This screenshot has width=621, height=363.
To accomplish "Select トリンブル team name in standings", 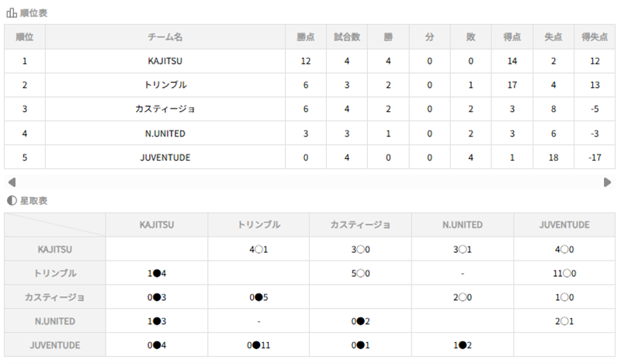I will tap(165, 85).
